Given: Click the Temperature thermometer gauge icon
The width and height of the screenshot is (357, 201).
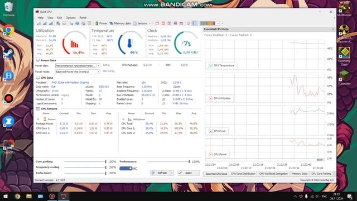Looking at the screenshot, I should 129,43.
